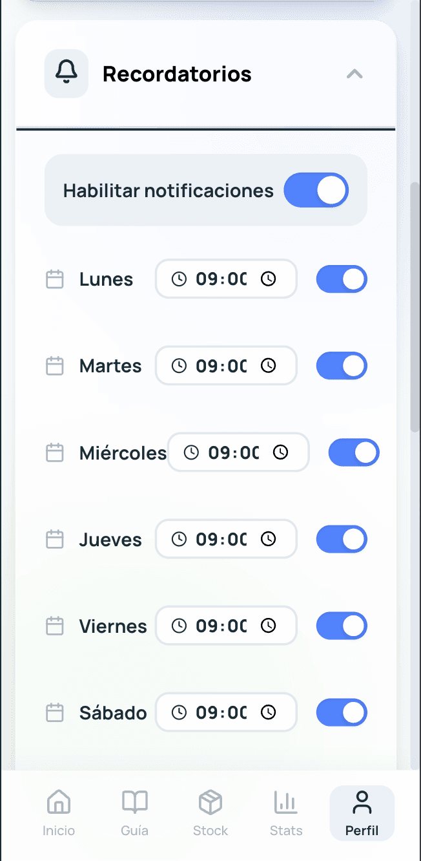Image resolution: width=421 pixels, height=861 pixels.
Task: Open the Guía tab in bottom navigation
Action: (x=134, y=812)
